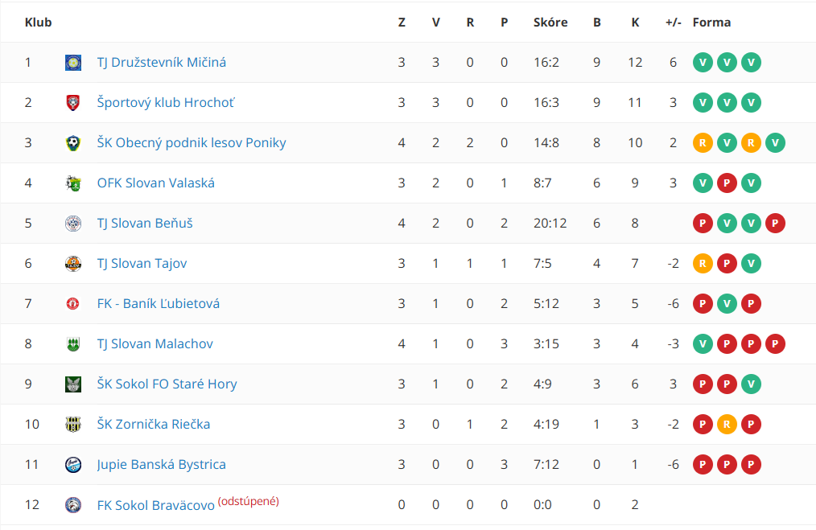Select the red P badge in Valaská's form
This screenshot has width=816, height=530.
(727, 183)
